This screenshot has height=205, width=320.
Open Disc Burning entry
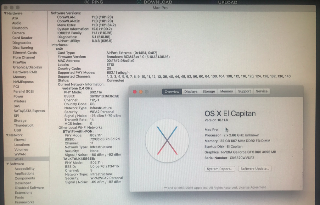tap(23, 47)
